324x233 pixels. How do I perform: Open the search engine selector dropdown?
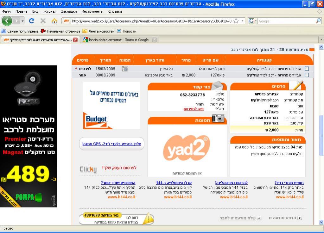[253, 21]
